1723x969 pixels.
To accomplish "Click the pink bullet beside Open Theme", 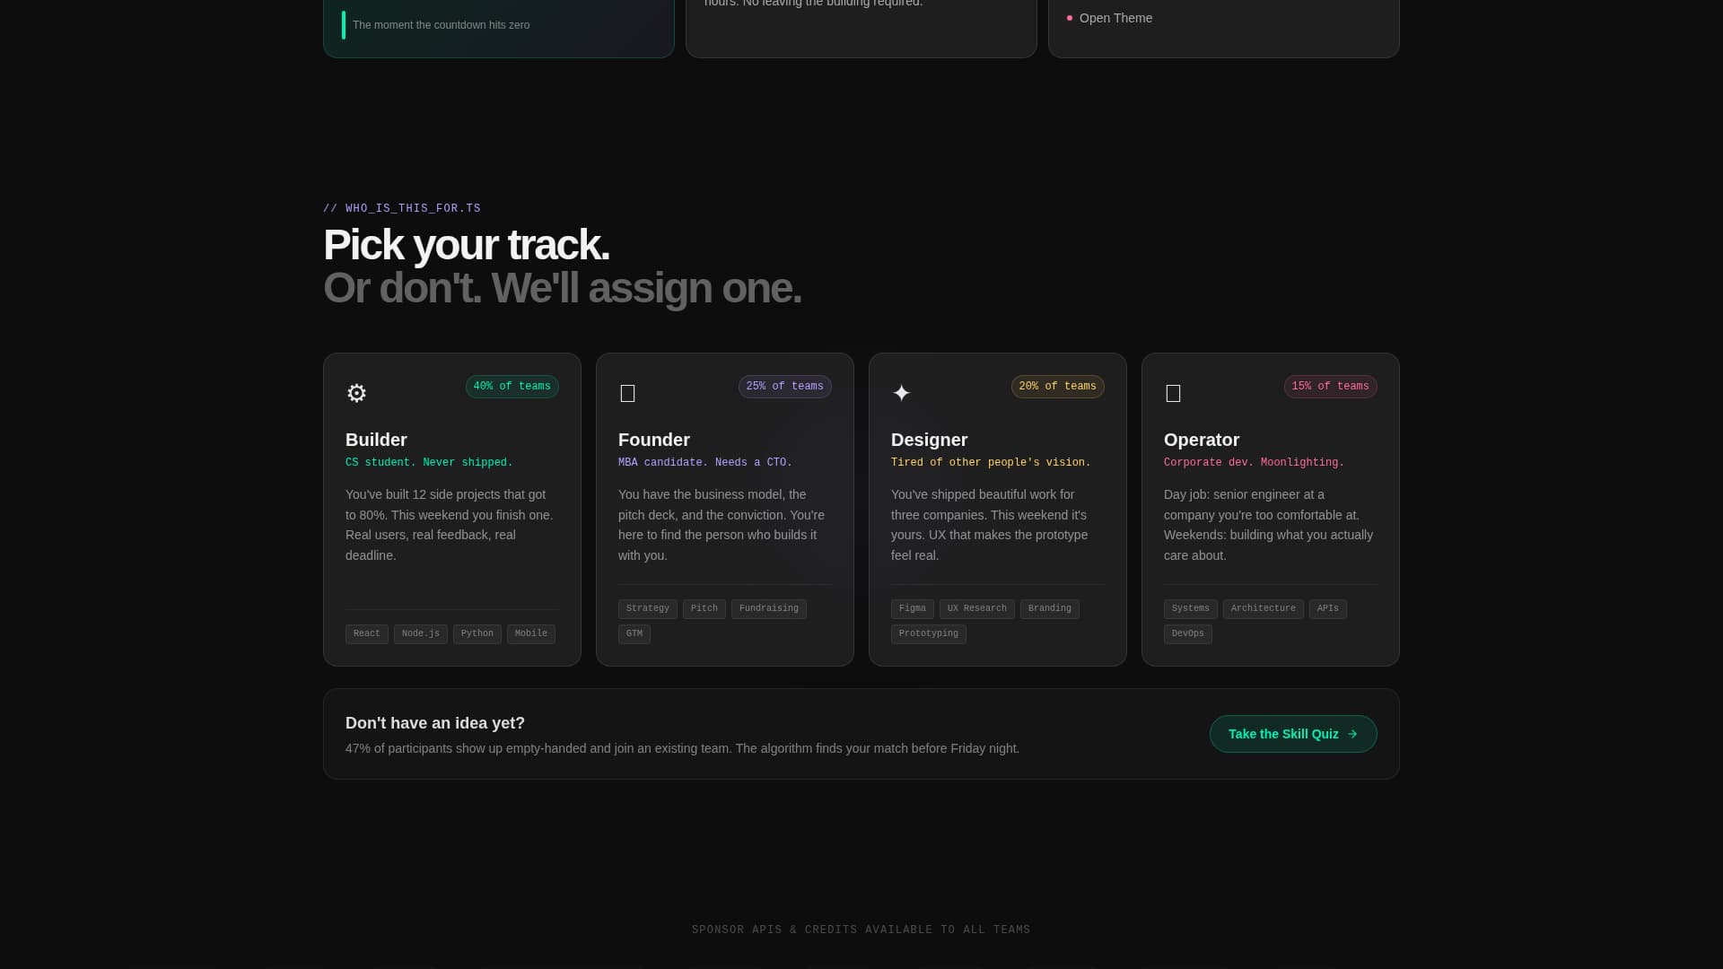I will click(1070, 18).
